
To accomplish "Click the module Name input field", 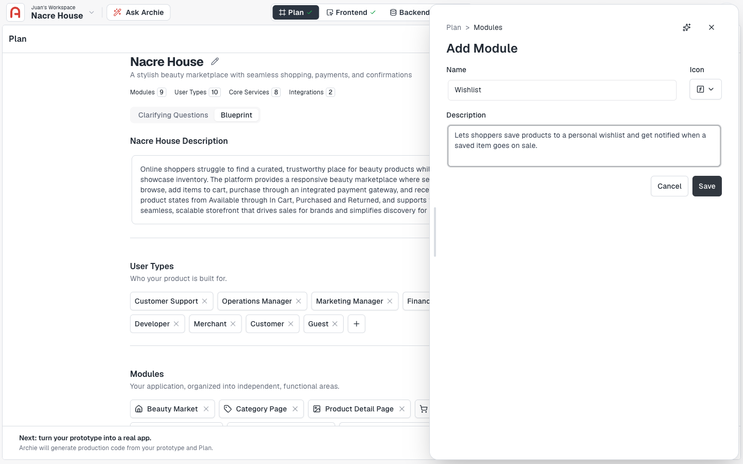I will pyautogui.click(x=562, y=90).
